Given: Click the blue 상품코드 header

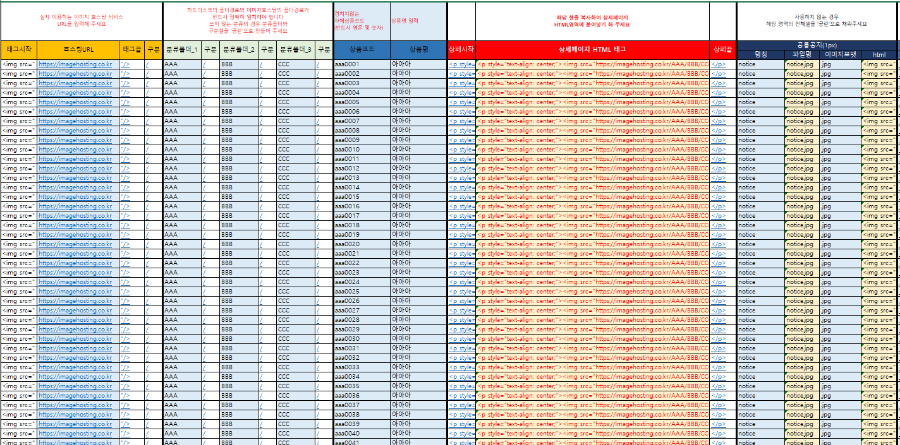Looking at the screenshot, I should (x=362, y=50).
